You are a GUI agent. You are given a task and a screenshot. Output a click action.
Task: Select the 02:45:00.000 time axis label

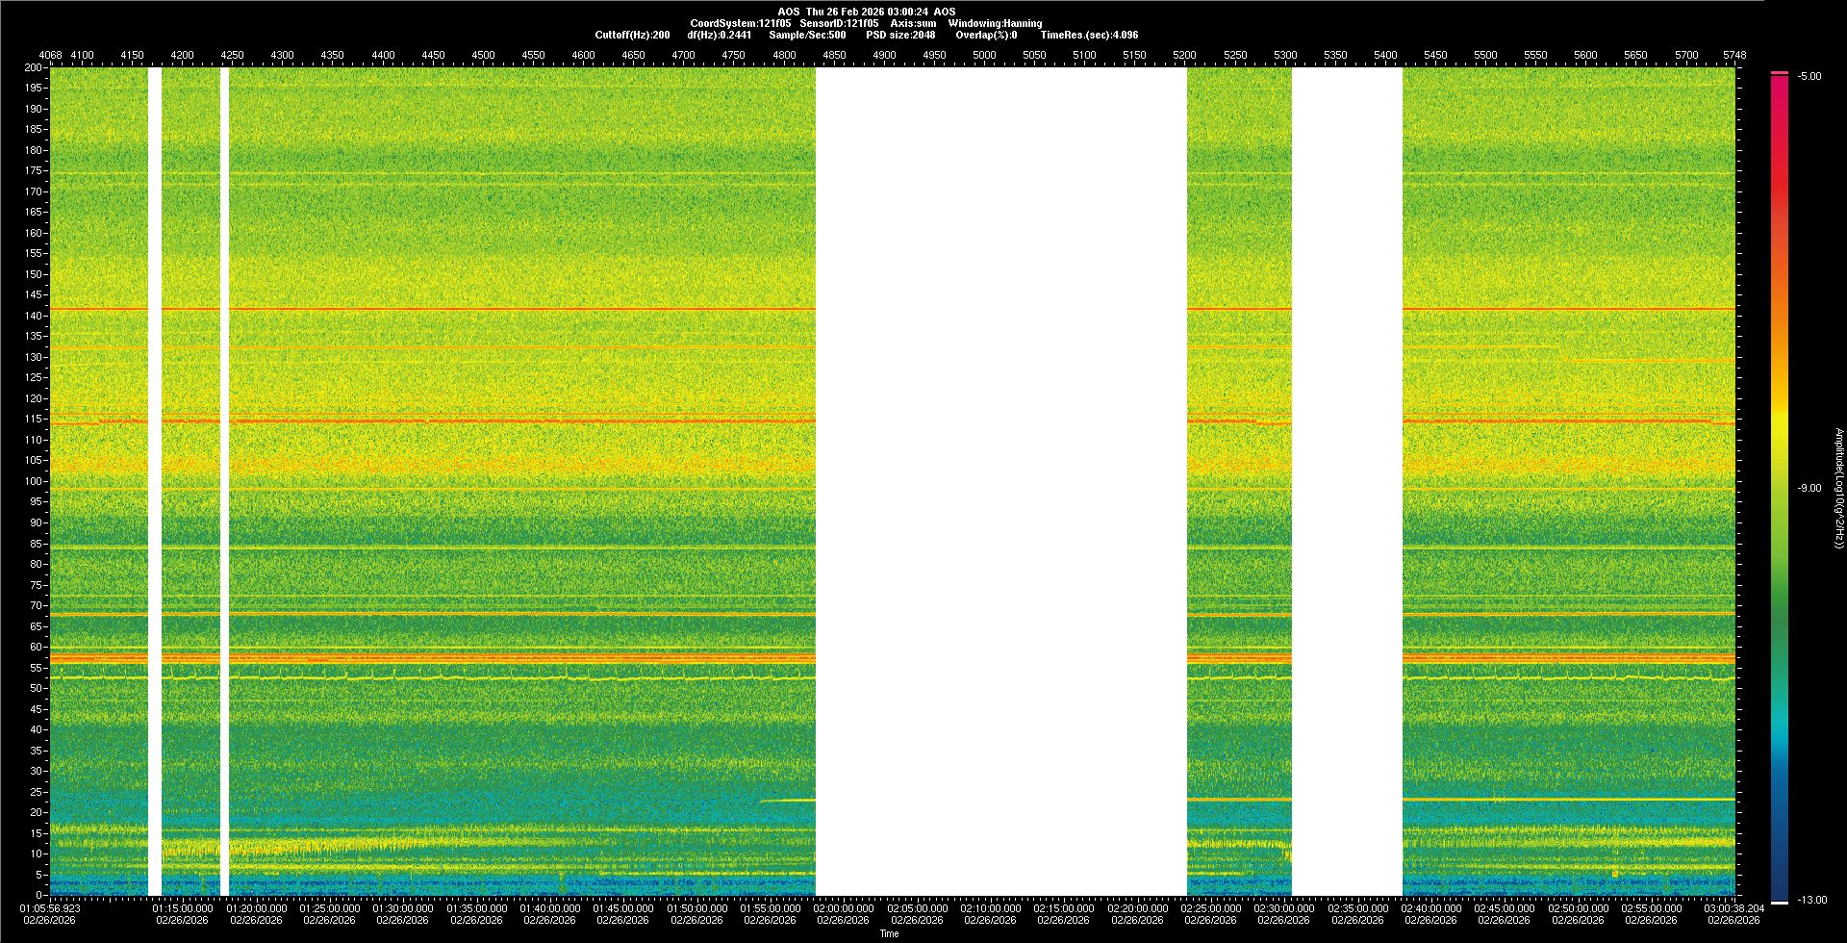tap(1505, 908)
